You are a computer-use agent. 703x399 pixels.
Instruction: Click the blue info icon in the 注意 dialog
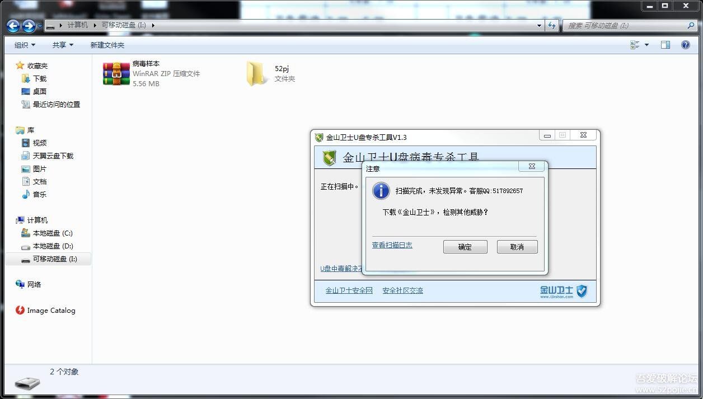pos(381,191)
